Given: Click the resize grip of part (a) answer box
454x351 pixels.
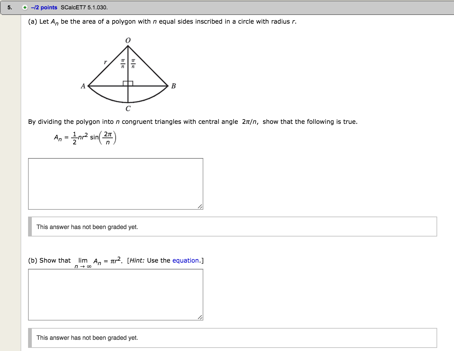Looking at the screenshot, I should pyautogui.click(x=200, y=206).
